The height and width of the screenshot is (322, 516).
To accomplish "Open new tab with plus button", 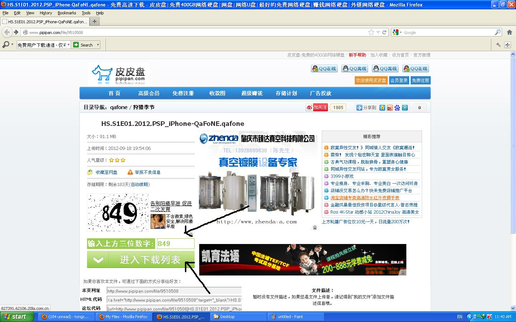I will (x=95, y=21).
